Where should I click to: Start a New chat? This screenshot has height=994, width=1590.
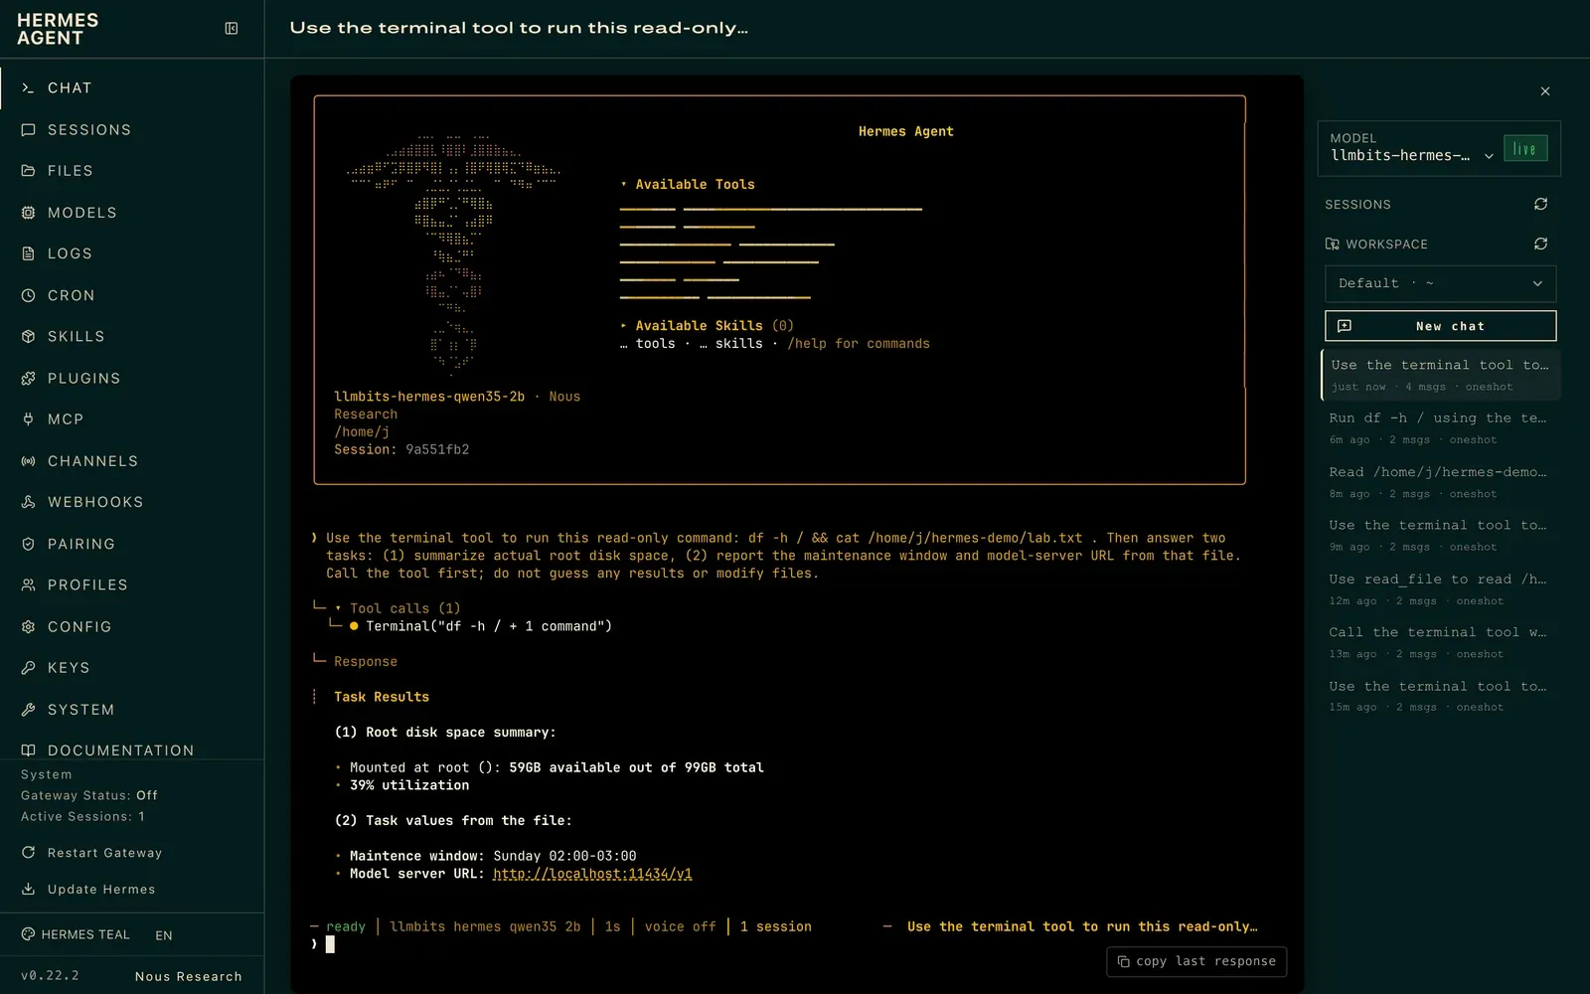click(x=1440, y=326)
